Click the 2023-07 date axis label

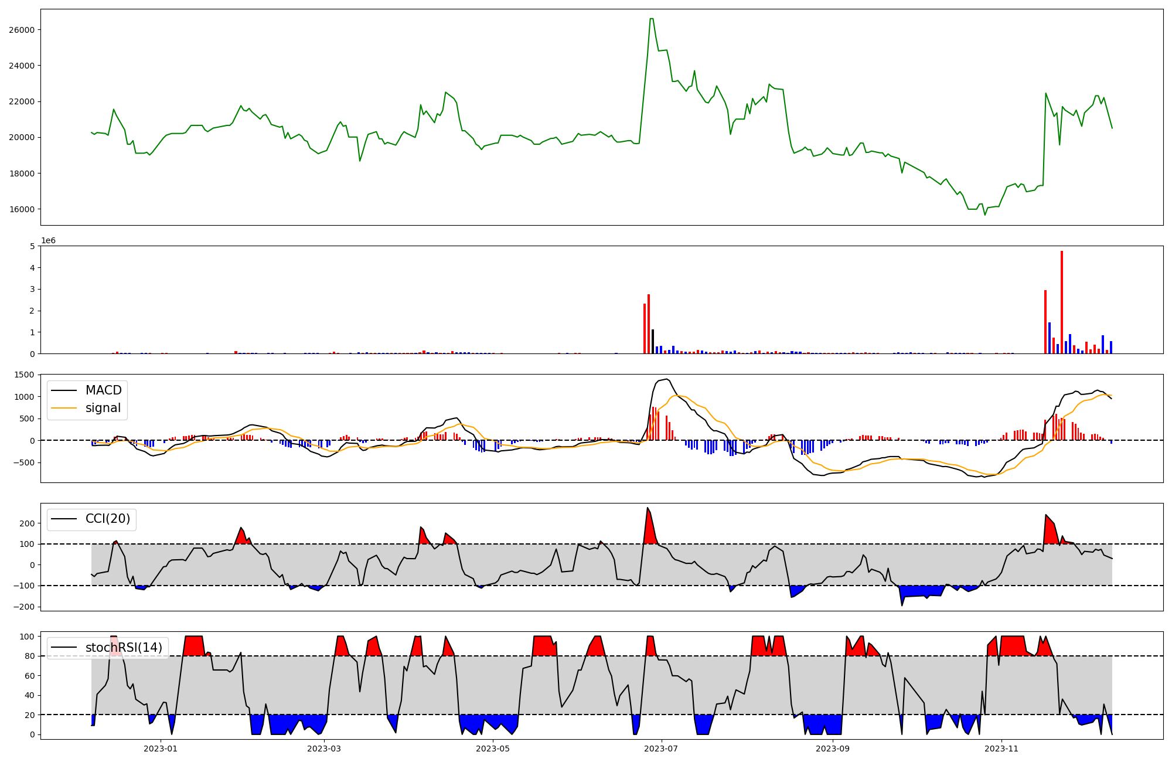point(662,749)
